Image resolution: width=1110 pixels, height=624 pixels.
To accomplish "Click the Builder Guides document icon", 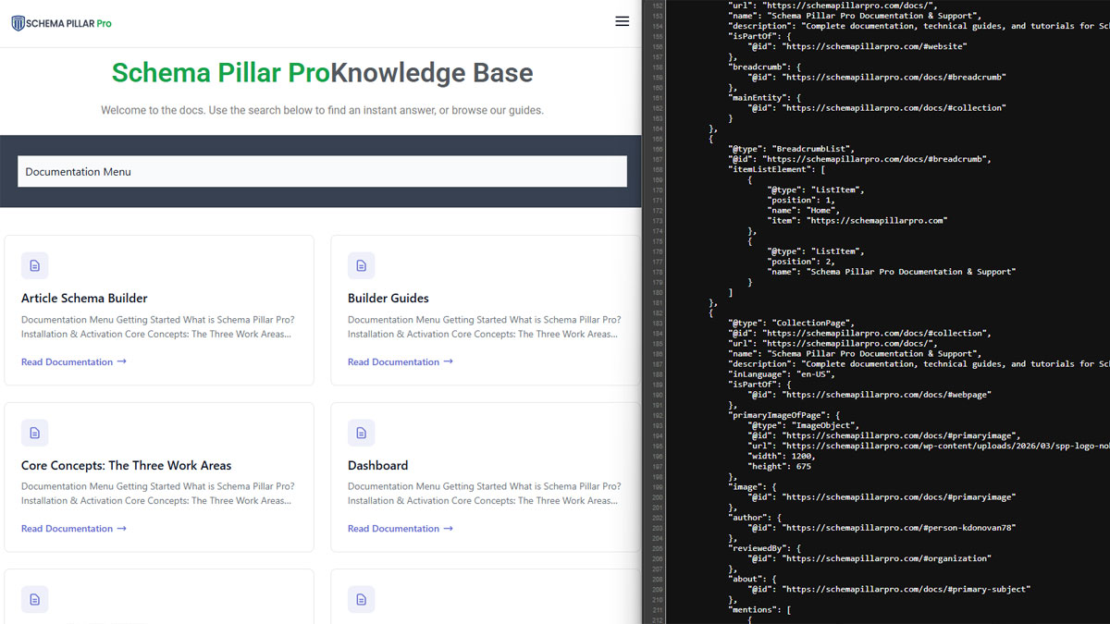I will point(362,266).
